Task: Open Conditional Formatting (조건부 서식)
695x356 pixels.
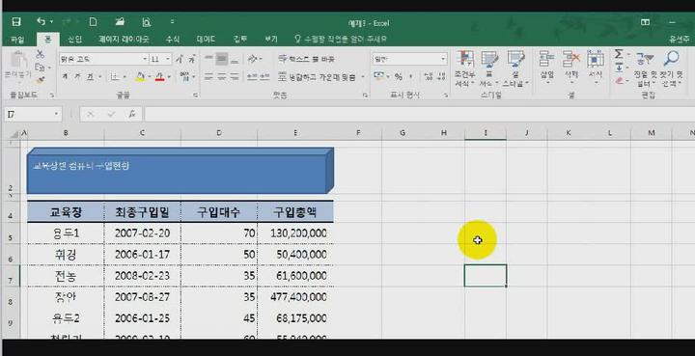Action: 464,68
